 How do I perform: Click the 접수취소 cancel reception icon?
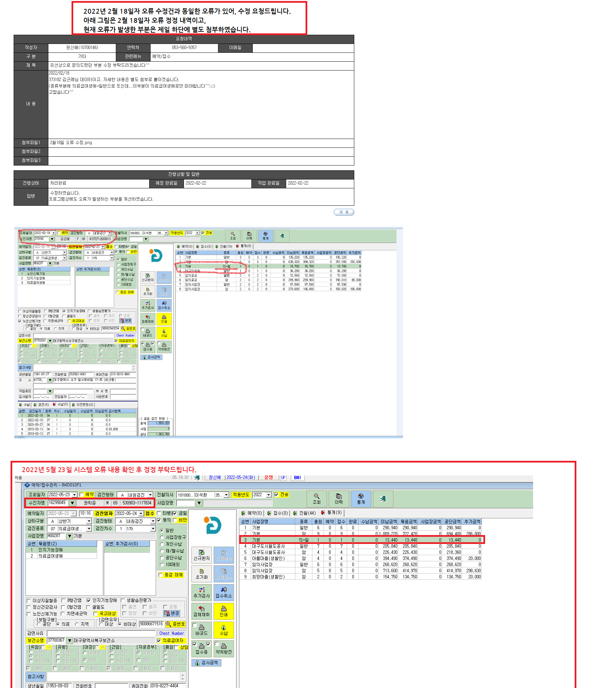[224, 593]
